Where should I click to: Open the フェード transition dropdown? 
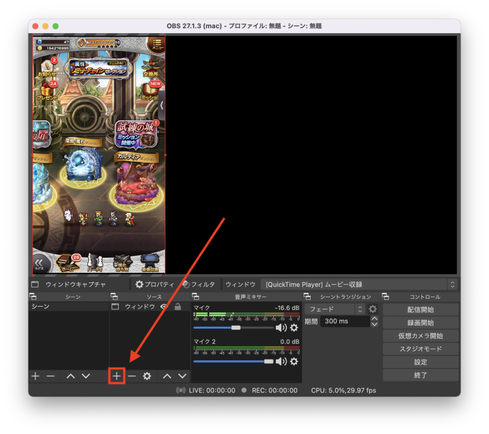coord(334,309)
